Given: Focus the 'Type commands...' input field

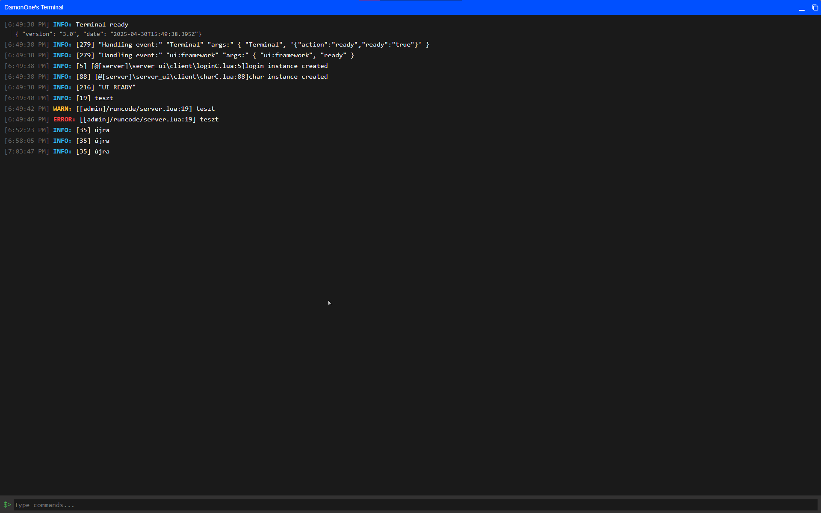Looking at the screenshot, I should tap(415, 505).
